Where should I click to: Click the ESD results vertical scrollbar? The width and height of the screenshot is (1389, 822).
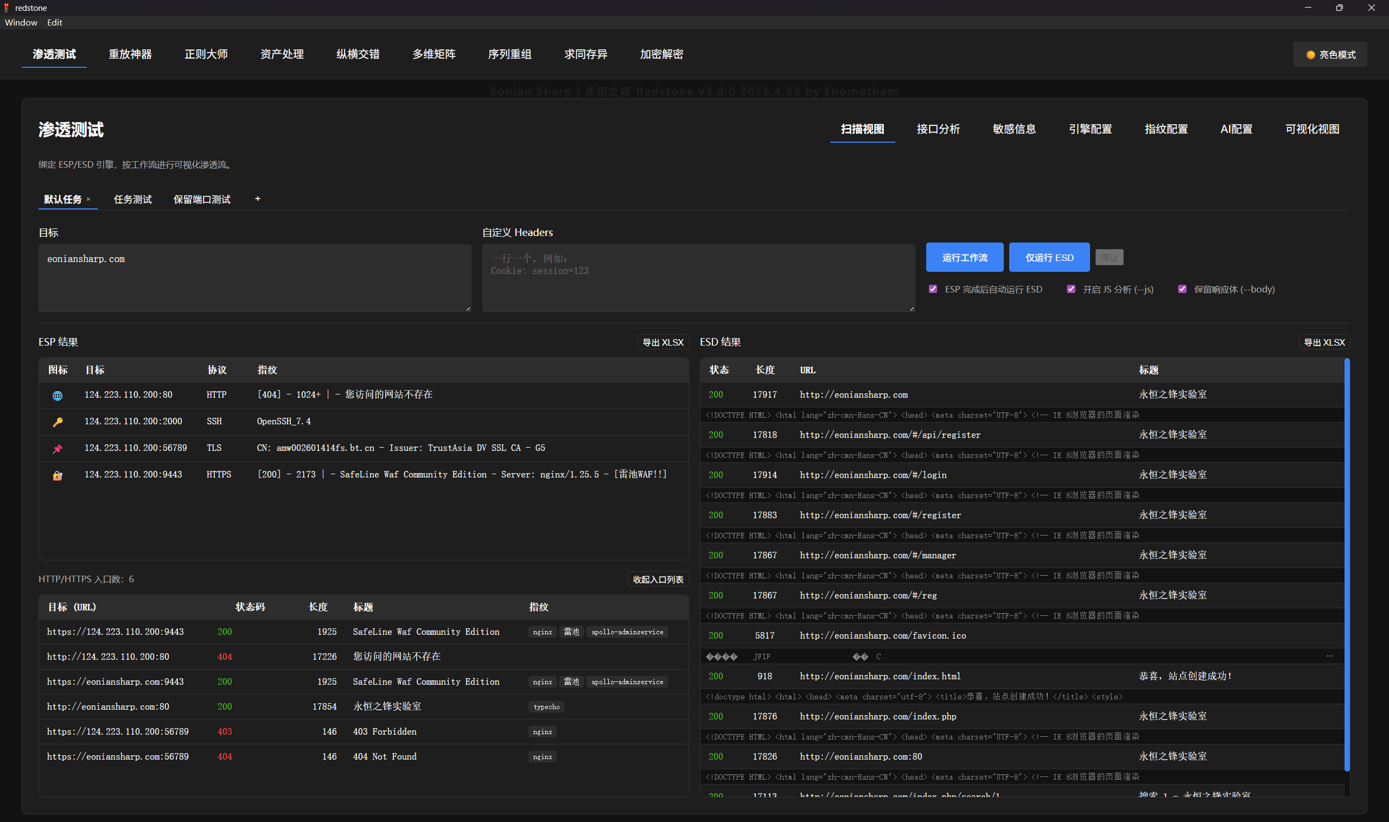tap(1347, 564)
